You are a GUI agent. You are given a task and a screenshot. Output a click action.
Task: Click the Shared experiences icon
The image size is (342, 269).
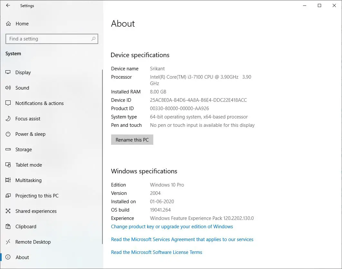pyautogui.click(x=8, y=211)
